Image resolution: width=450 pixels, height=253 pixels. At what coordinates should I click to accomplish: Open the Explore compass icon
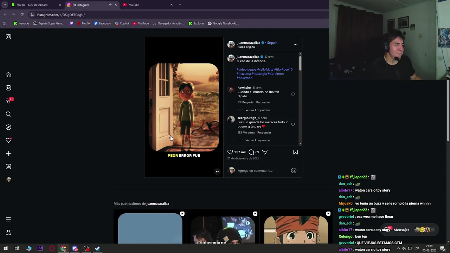8,127
